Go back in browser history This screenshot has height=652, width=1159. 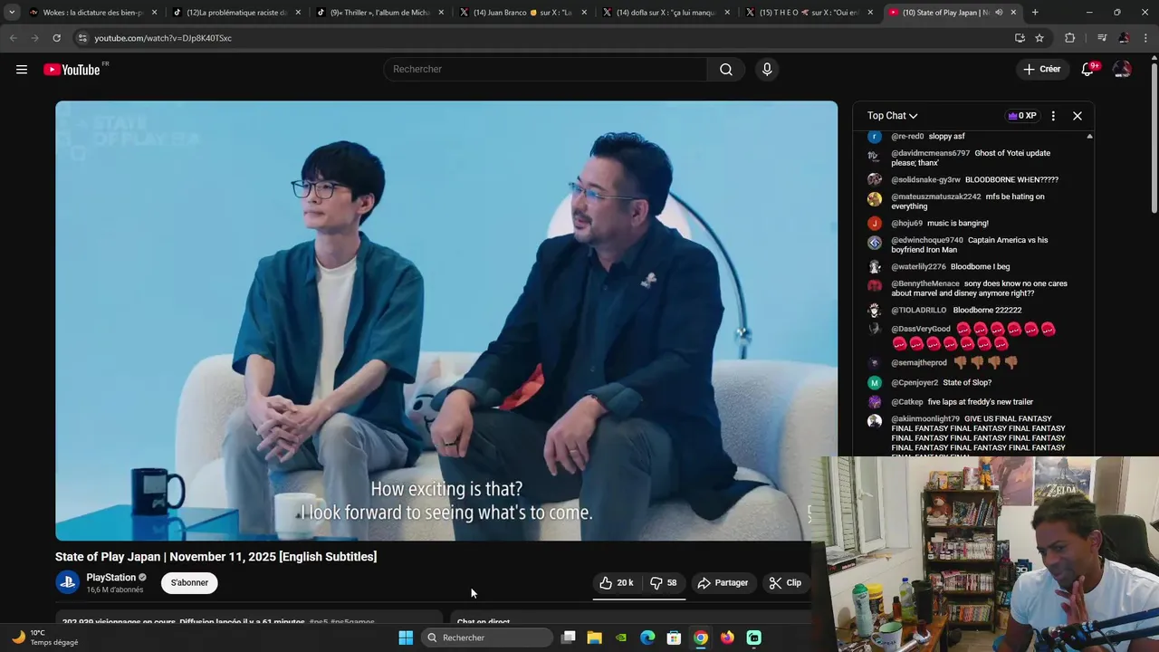tap(13, 38)
